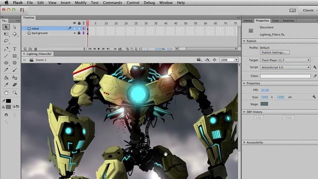Select the Rectangle tool
The width and height of the screenshot is (318, 179).
coord(14,56)
